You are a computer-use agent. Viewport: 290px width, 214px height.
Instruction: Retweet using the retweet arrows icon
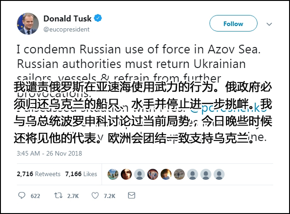point(58,195)
